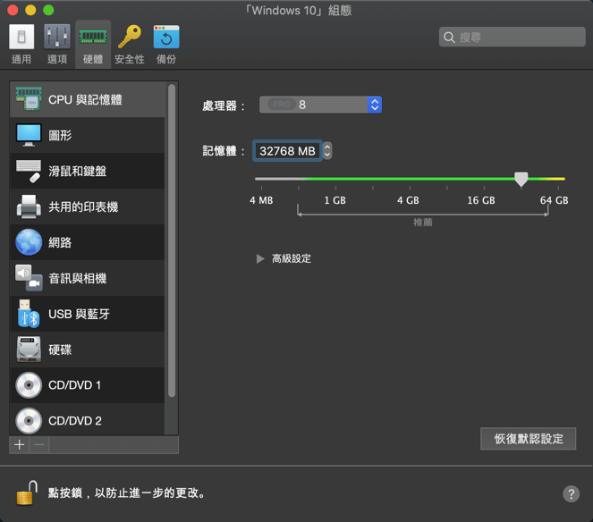Select the 硬碟 row text
This screenshot has height=522, width=593.
(60, 349)
